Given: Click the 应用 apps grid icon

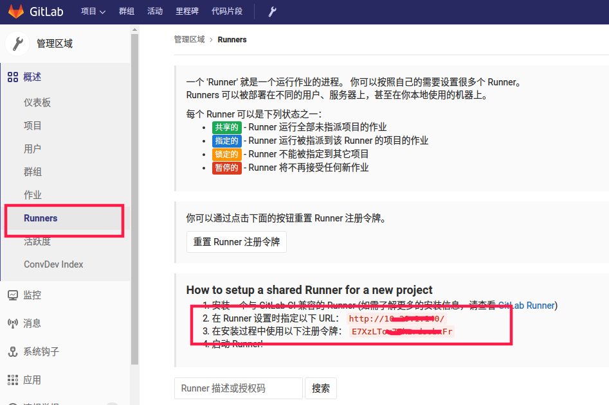Looking at the screenshot, I should [x=13, y=380].
